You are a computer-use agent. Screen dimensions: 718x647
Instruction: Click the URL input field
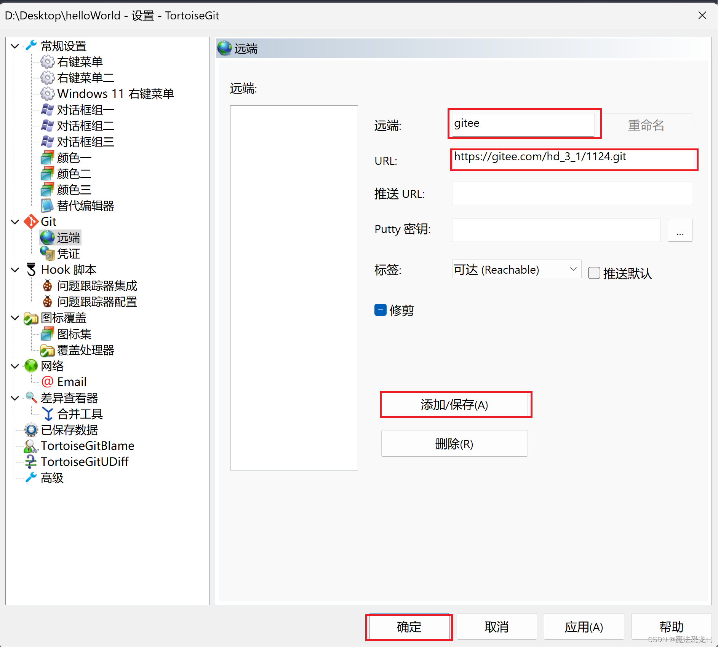click(x=572, y=159)
